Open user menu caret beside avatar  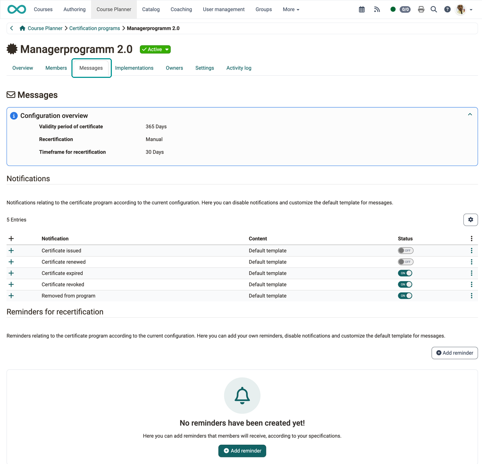point(471,10)
